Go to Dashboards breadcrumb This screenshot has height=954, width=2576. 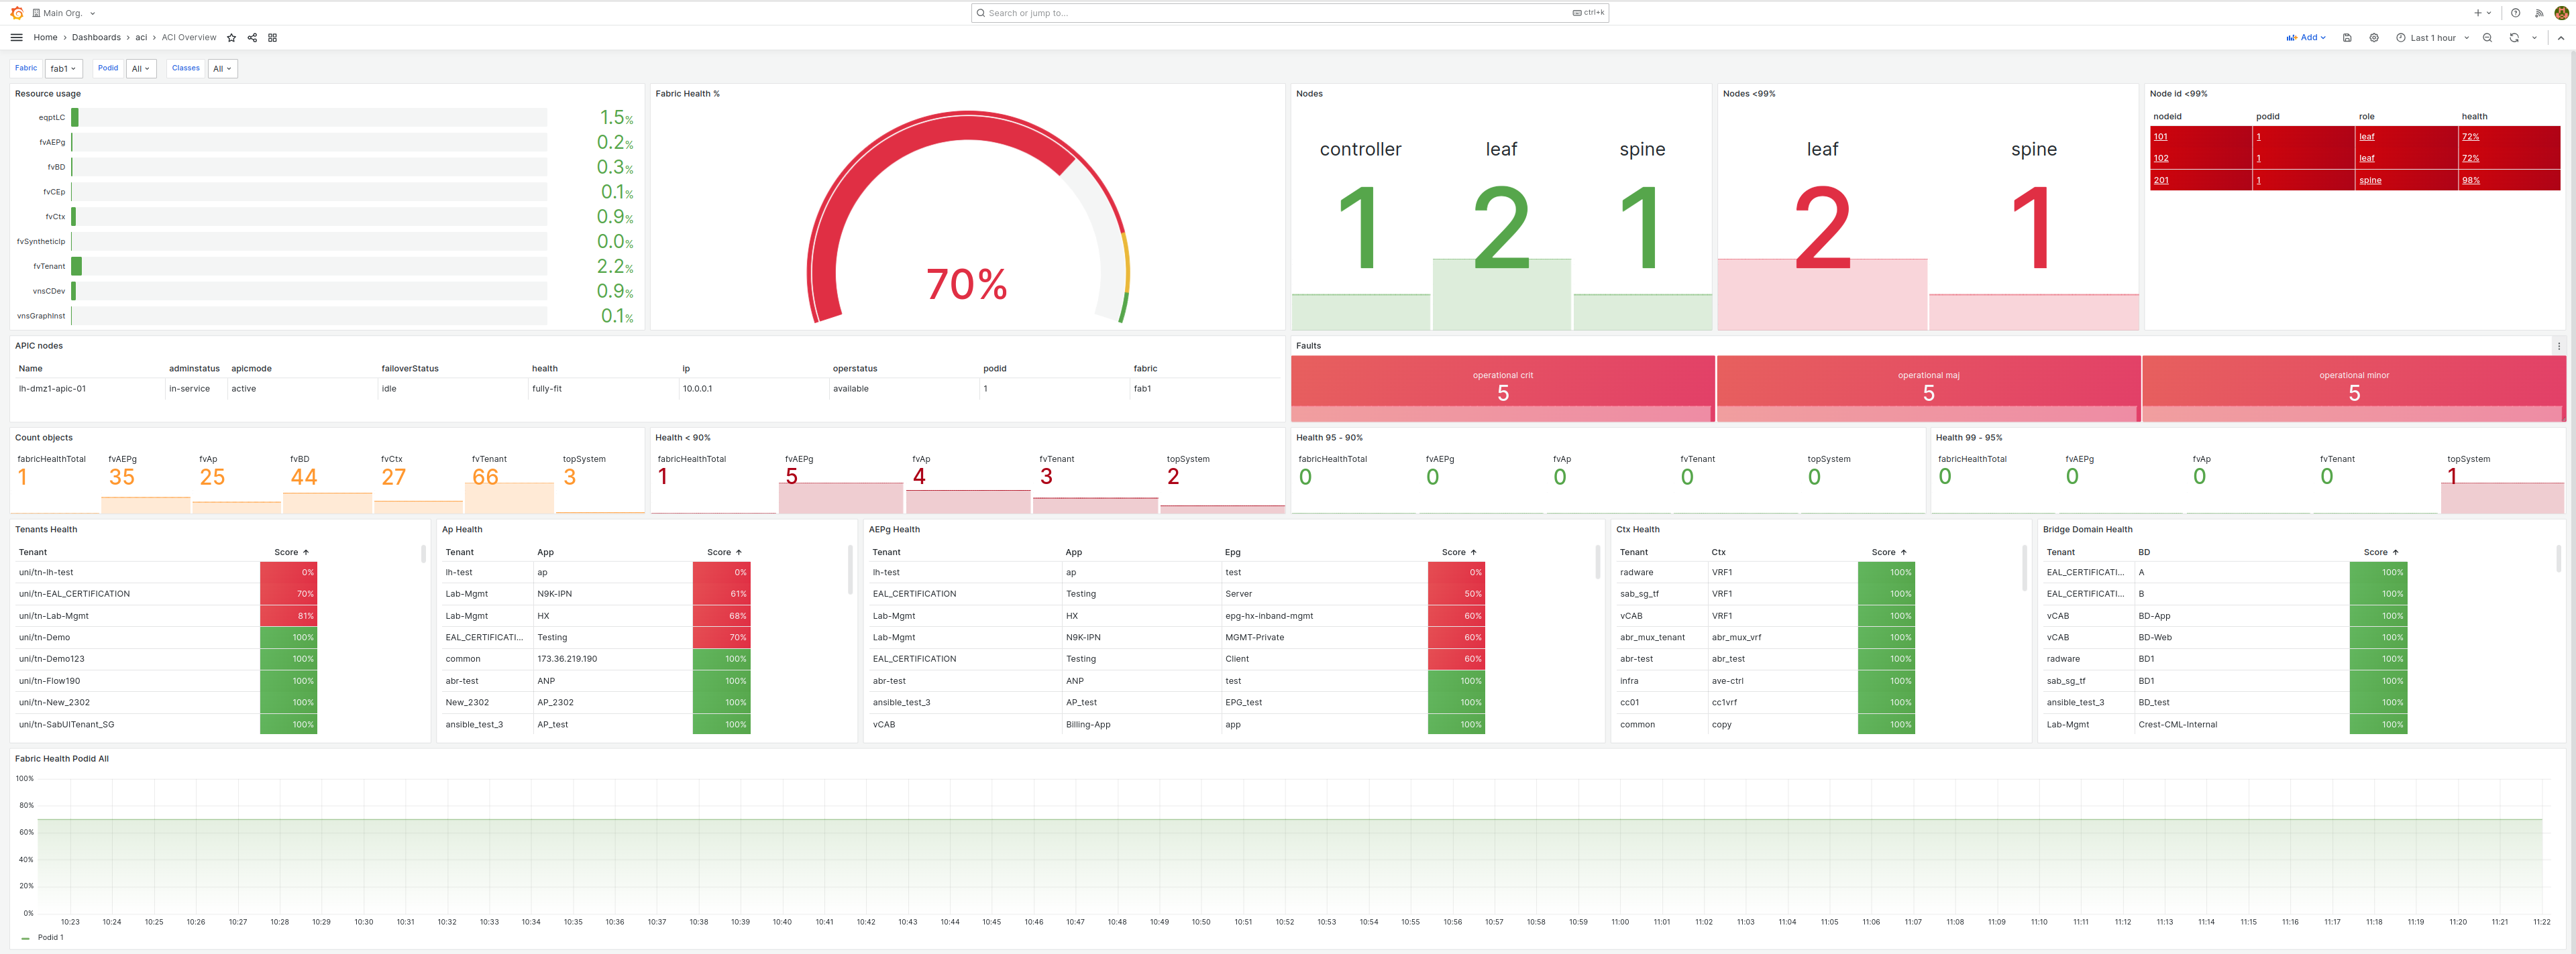96,38
